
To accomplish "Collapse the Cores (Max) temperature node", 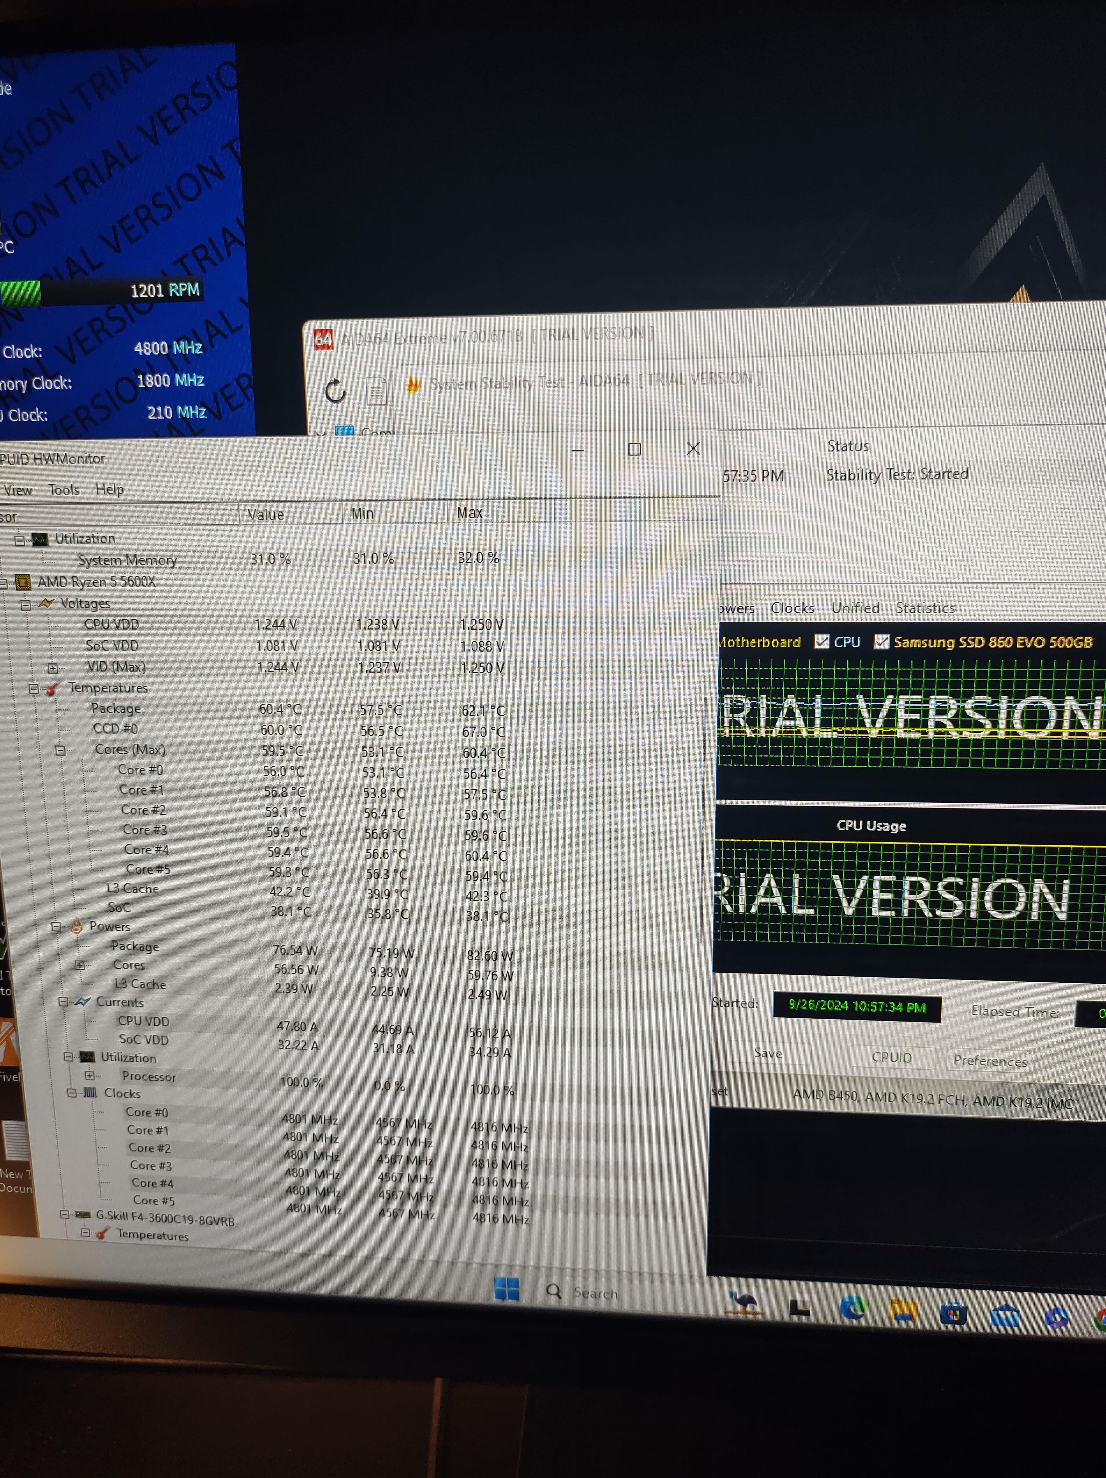I will point(60,750).
